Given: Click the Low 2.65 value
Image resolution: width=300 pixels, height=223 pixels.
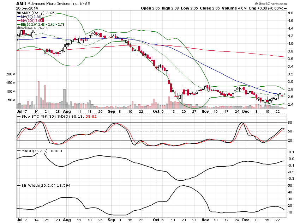Looking at the screenshot, I should coord(189,8).
